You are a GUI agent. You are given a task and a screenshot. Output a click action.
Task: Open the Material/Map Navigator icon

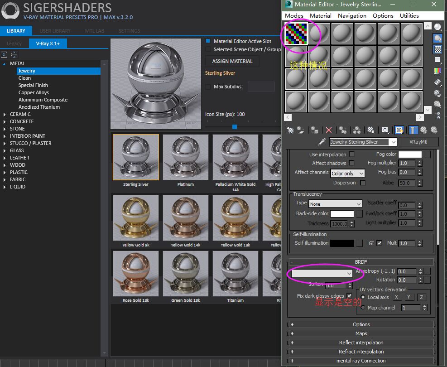437,115
